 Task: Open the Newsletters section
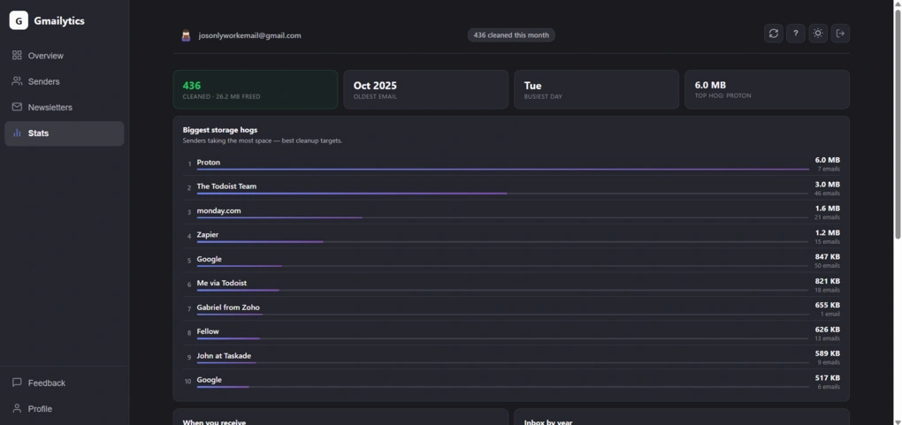tap(65, 108)
